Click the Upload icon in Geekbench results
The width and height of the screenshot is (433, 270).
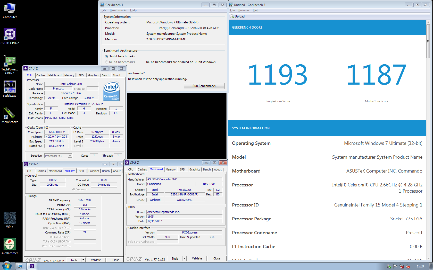click(x=232, y=16)
